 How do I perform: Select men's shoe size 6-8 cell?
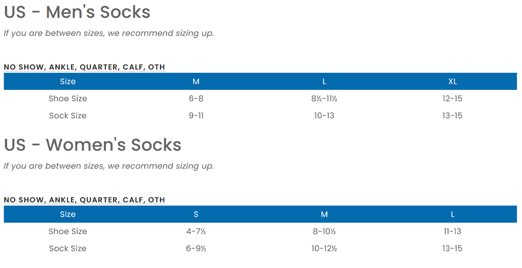196,99
